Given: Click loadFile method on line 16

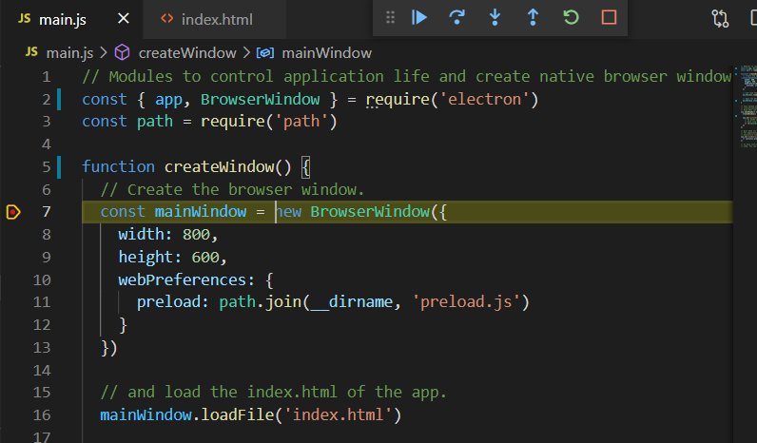Looking at the screenshot, I should tap(238, 415).
